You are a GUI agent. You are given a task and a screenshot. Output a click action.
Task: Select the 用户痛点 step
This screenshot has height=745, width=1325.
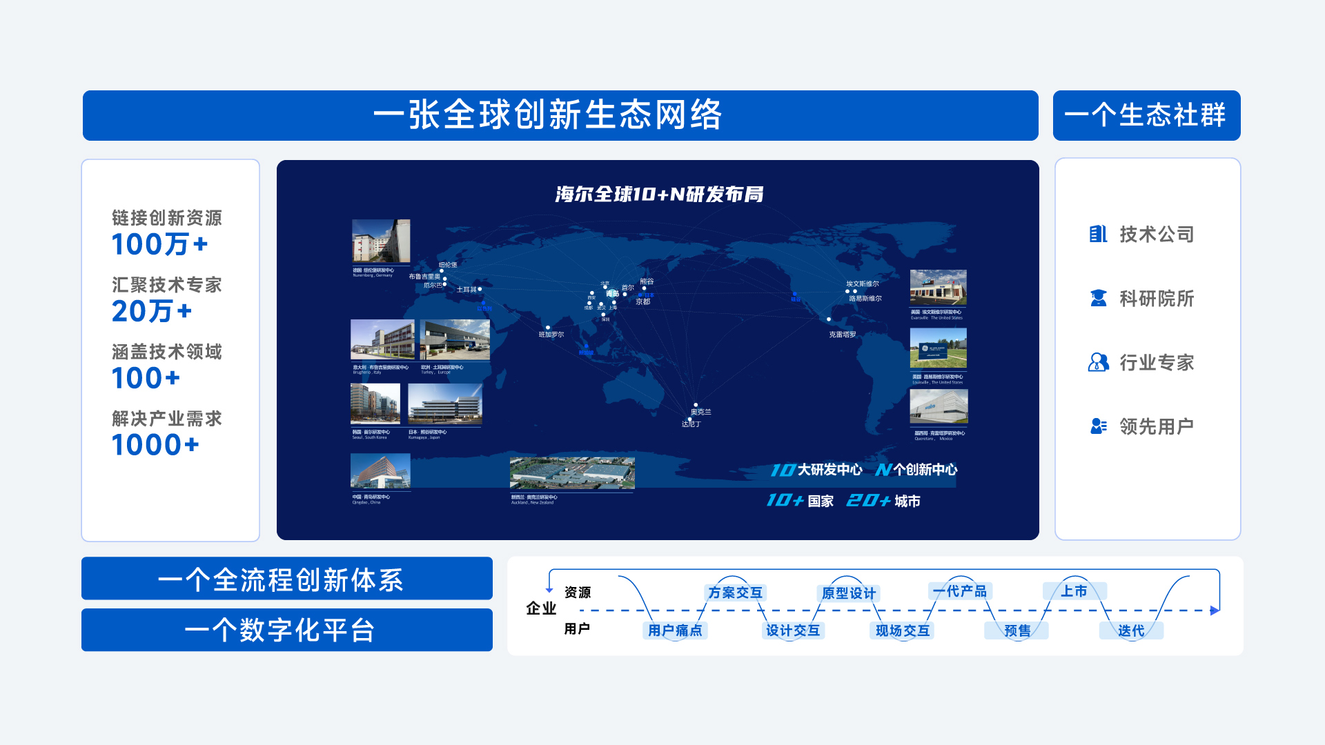(x=675, y=630)
